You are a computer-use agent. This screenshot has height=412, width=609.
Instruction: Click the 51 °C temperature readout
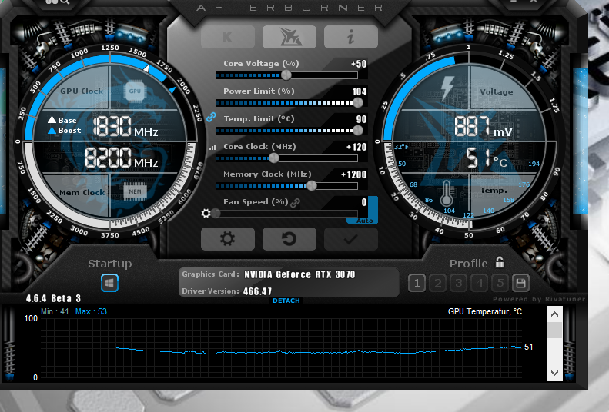pos(486,158)
